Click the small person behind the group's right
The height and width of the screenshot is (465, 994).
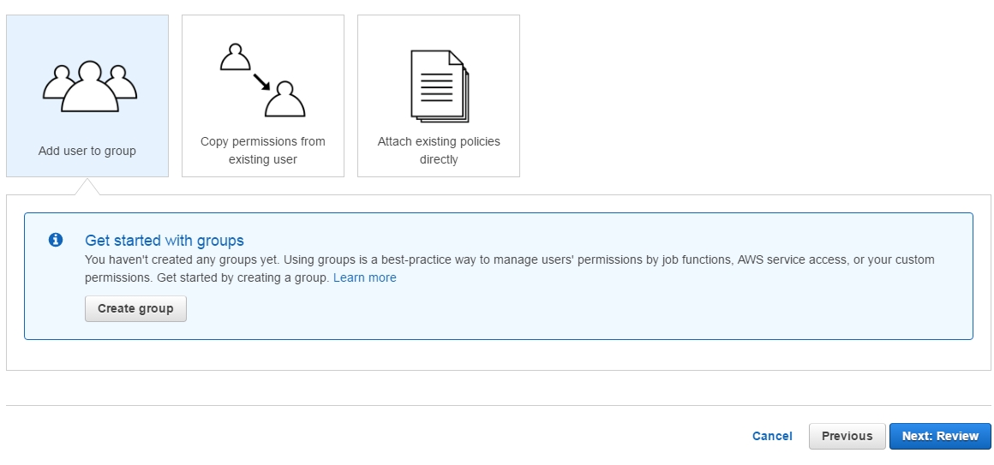click(x=122, y=82)
